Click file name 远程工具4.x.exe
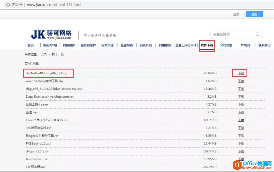274x172 pixels. [x=37, y=104]
